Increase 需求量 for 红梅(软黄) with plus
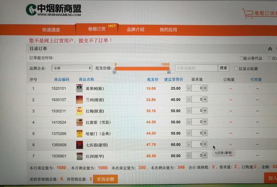277x187 pixels. coord(205,111)
